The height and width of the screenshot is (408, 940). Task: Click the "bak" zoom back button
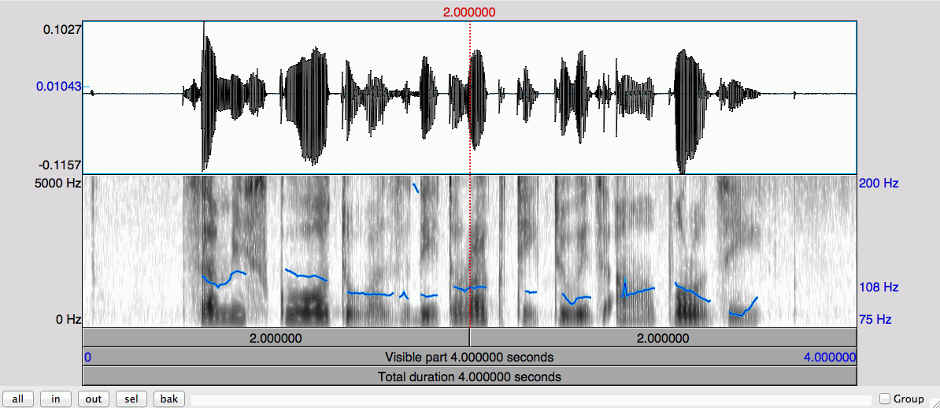tap(169, 399)
